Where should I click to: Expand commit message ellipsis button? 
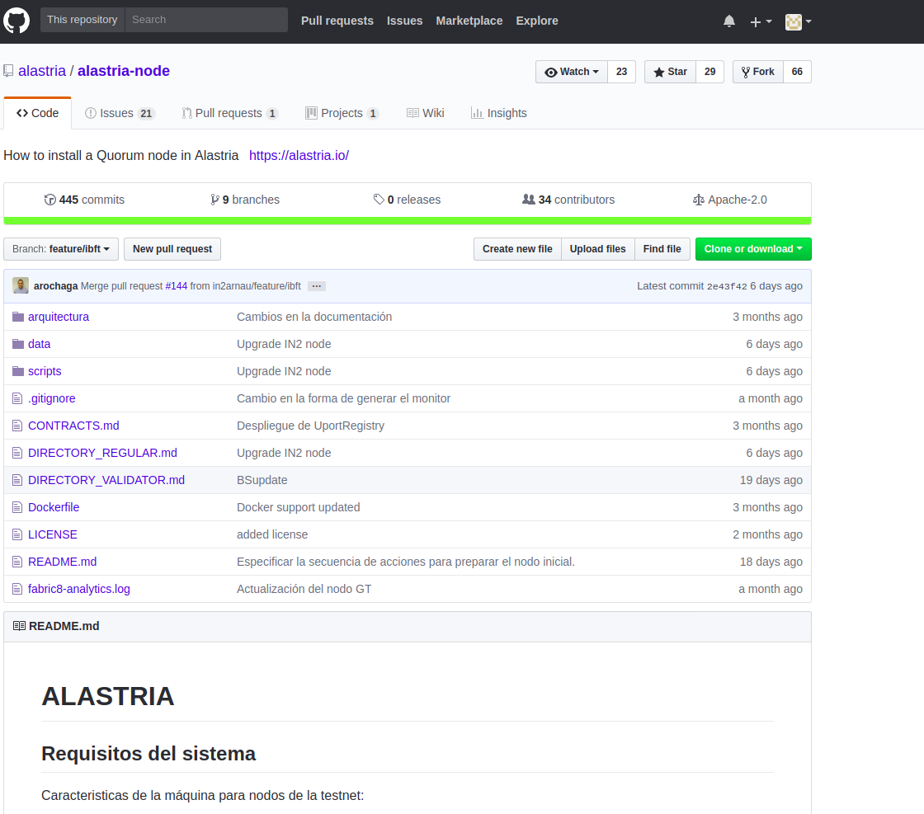tap(317, 286)
